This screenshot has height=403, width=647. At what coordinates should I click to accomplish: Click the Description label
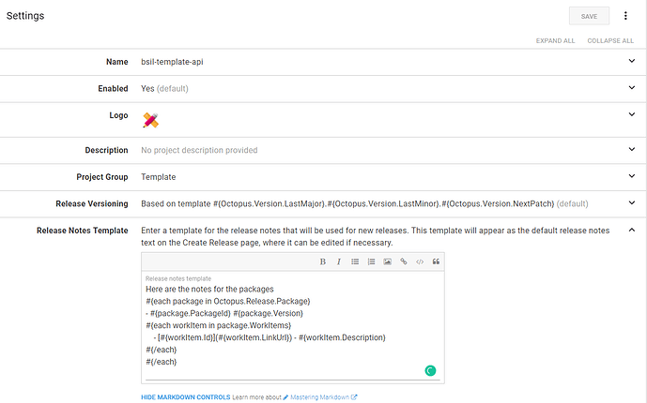click(106, 150)
